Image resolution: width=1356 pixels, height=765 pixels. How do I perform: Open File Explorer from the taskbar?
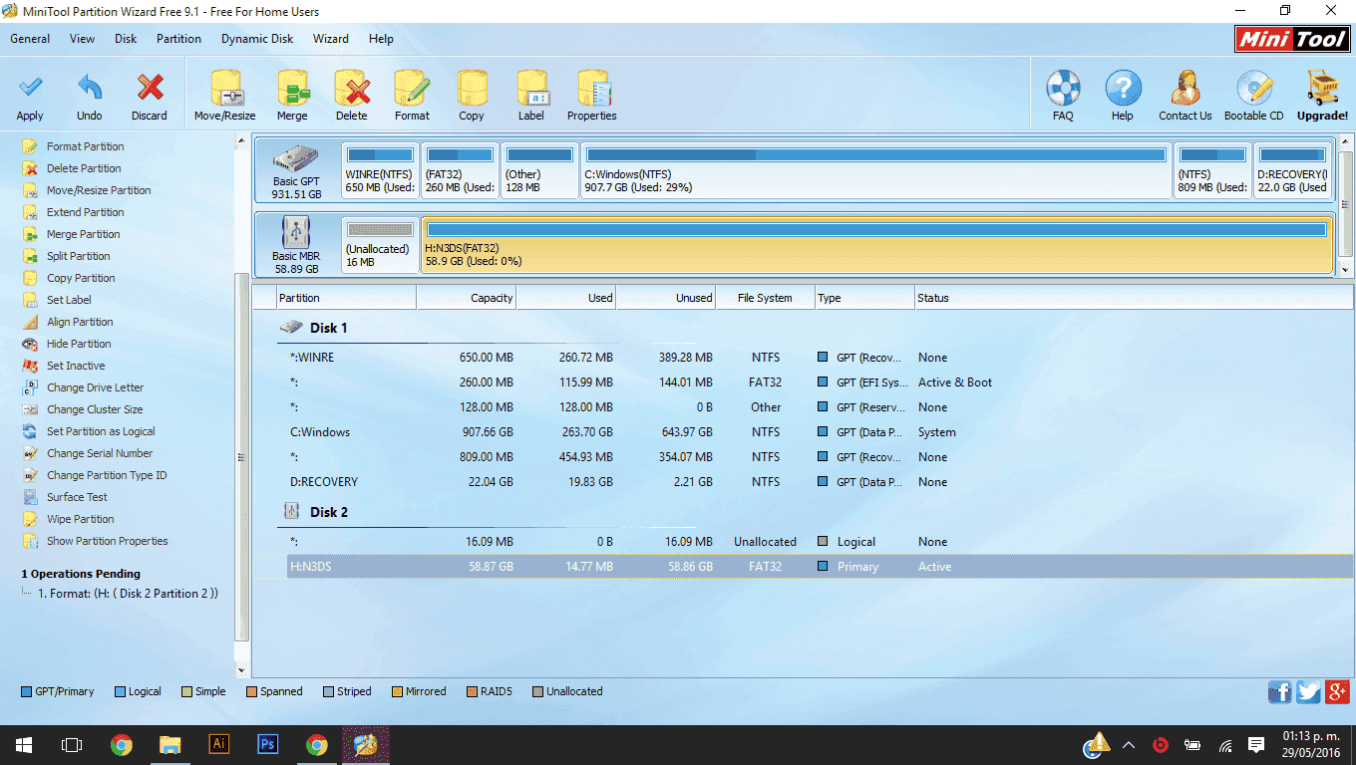pyautogui.click(x=169, y=744)
